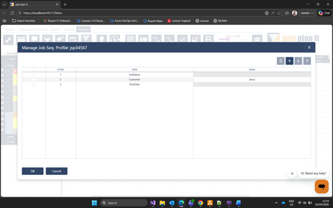Open the Boyum Repo bookmark

[x=153, y=21]
